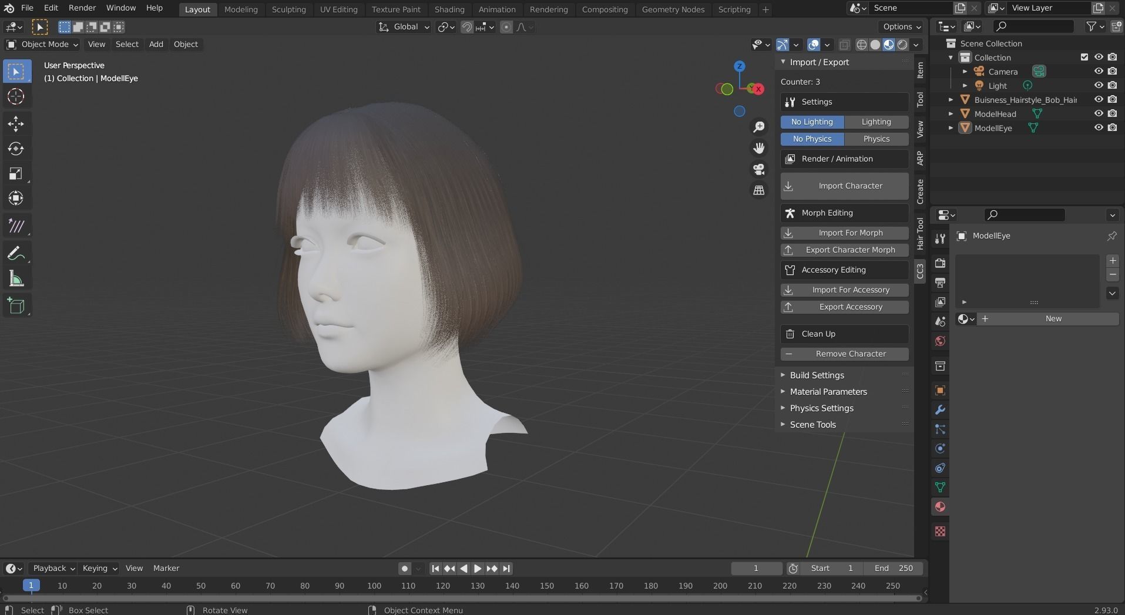1125x615 pixels.
Task: Switch to wireframe viewport shading
Action: click(862, 45)
